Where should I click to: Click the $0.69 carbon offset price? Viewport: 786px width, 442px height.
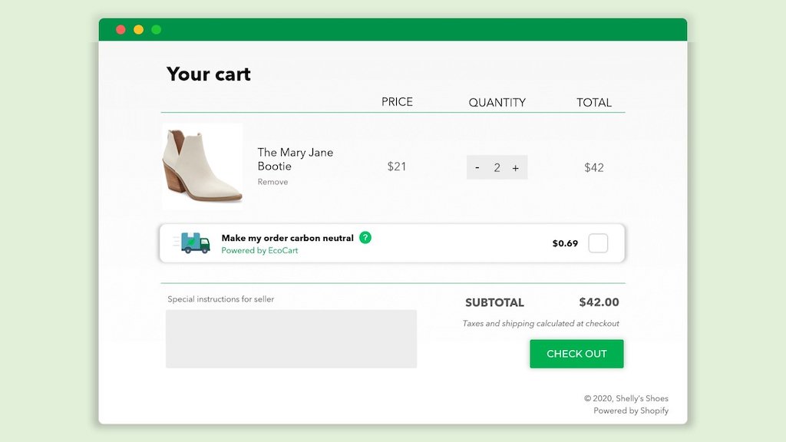coord(565,243)
